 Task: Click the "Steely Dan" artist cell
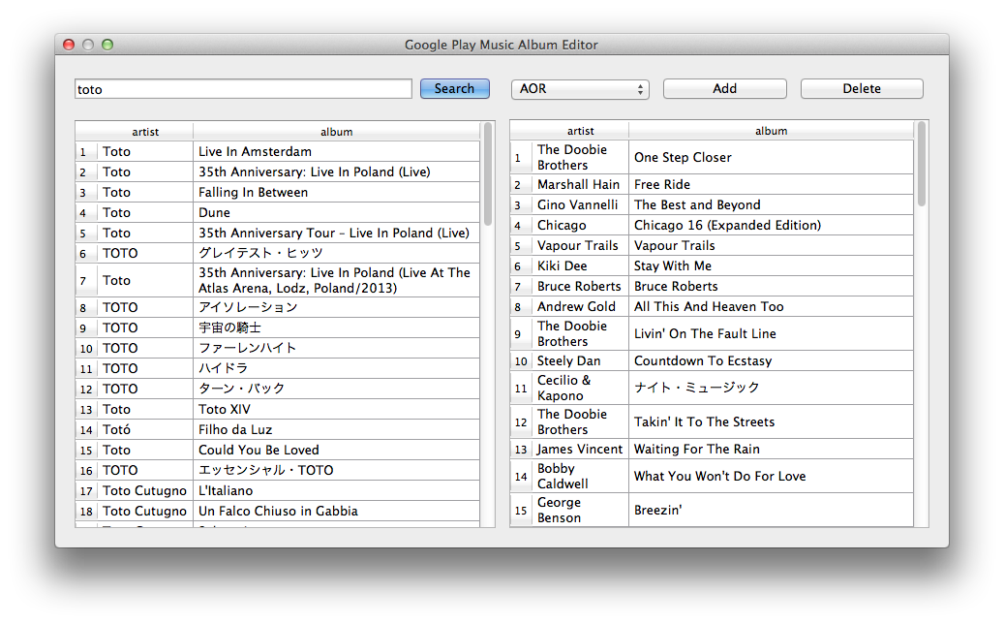580,360
